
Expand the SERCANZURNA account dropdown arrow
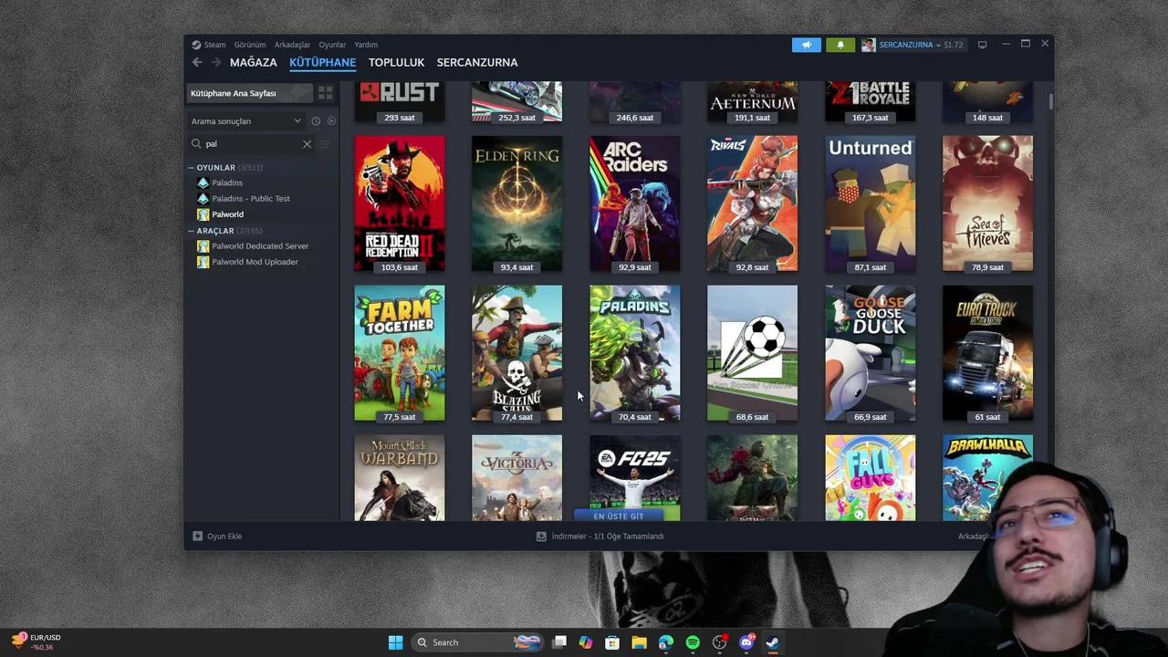(938, 45)
